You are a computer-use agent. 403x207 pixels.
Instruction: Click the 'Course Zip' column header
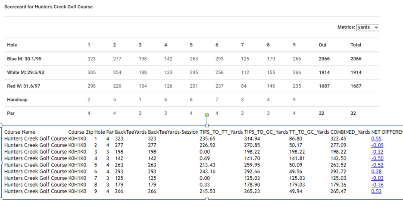tap(81, 132)
